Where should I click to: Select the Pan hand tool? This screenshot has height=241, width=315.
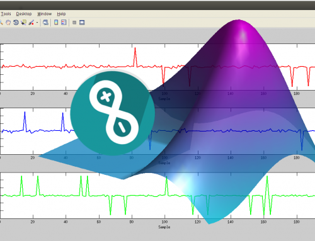pyautogui.click(x=8, y=23)
